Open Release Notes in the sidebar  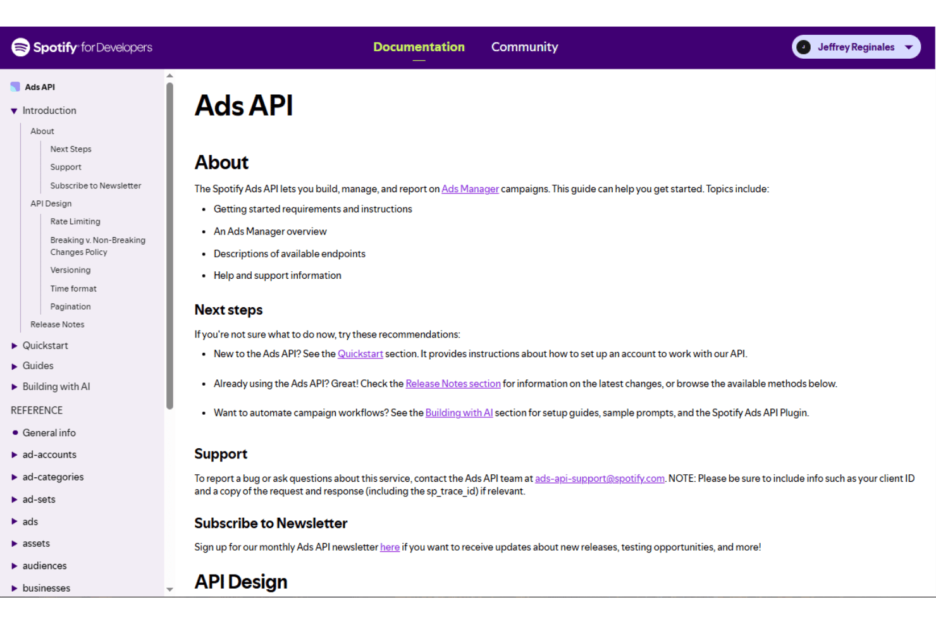57,325
